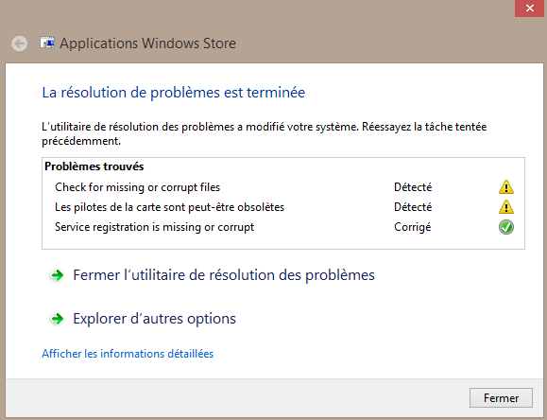Select 'Check for missing or corrupt files' row
This screenshot has width=547, height=420.
[x=283, y=187]
